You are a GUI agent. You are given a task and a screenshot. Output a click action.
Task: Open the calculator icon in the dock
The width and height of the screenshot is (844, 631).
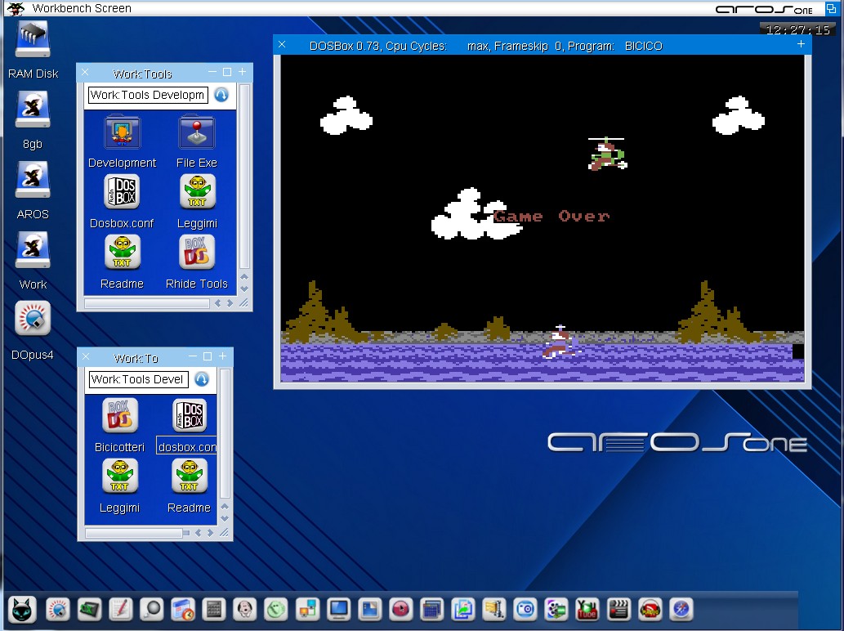pyautogui.click(x=213, y=610)
